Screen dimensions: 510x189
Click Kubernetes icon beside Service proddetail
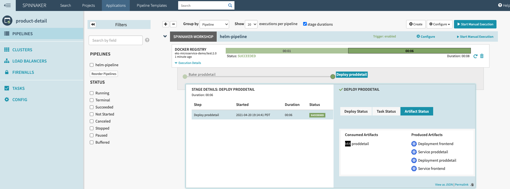pyautogui.click(x=414, y=152)
